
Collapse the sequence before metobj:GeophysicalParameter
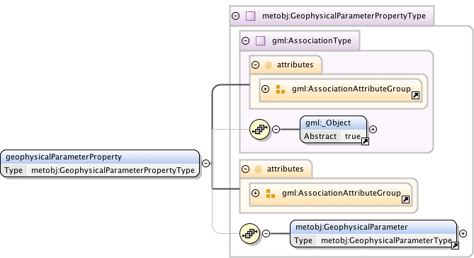pyautogui.click(x=266, y=233)
